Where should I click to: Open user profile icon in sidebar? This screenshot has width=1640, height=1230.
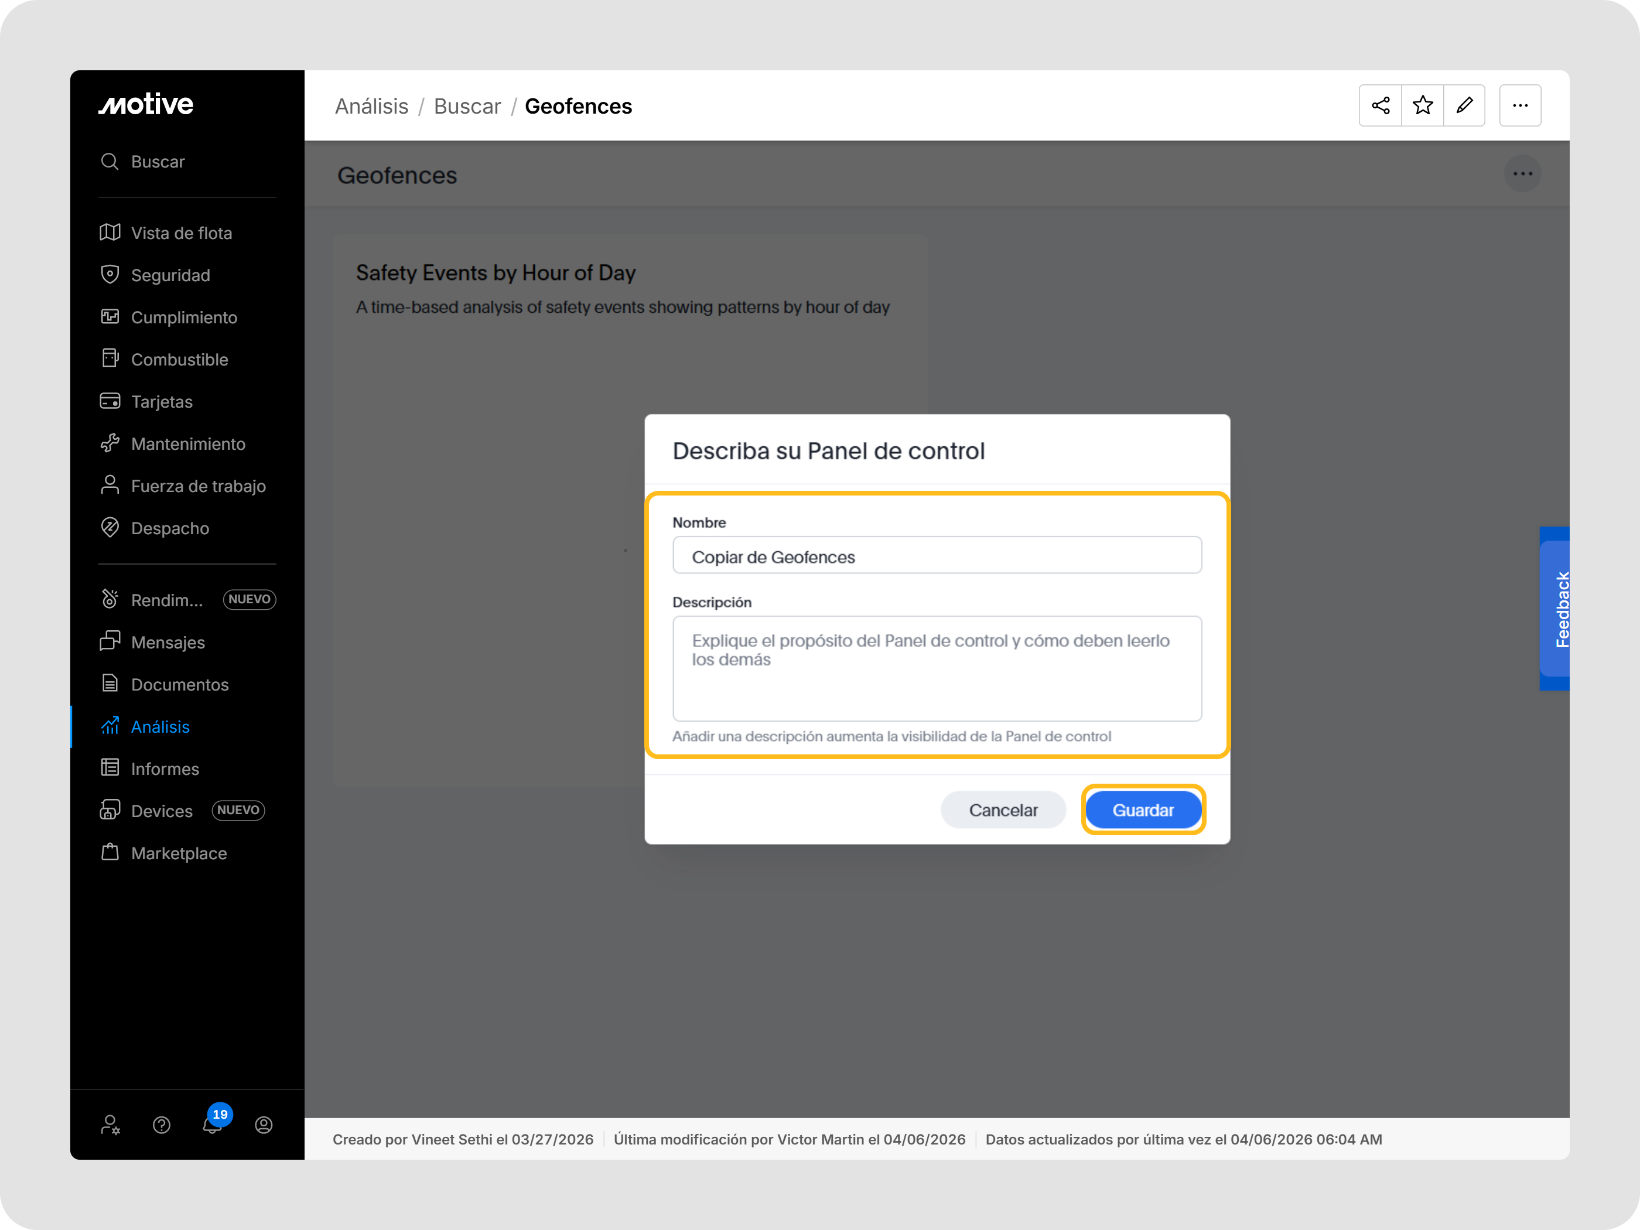tap(263, 1125)
